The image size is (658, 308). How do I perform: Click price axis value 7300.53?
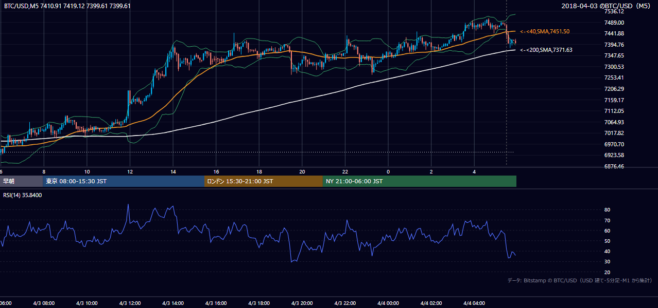tap(614, 67)
